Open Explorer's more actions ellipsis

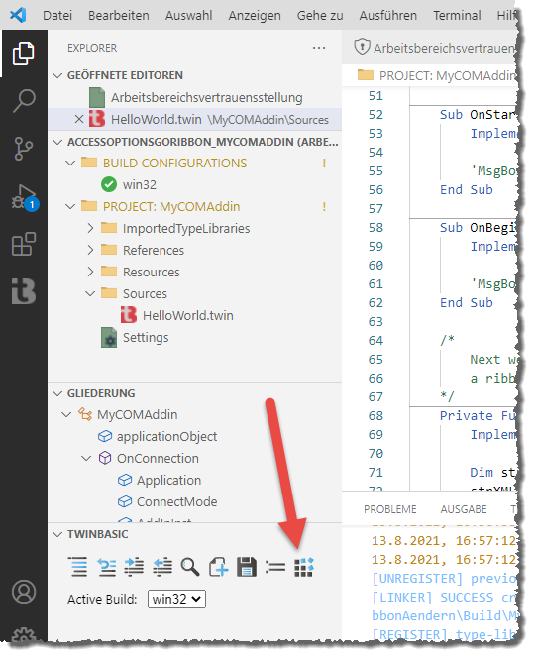tap(319, 48)
